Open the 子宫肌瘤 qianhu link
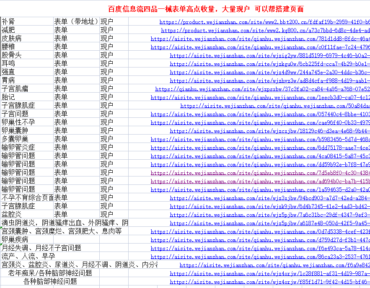 pyautogui.click(x=262, y=89)
